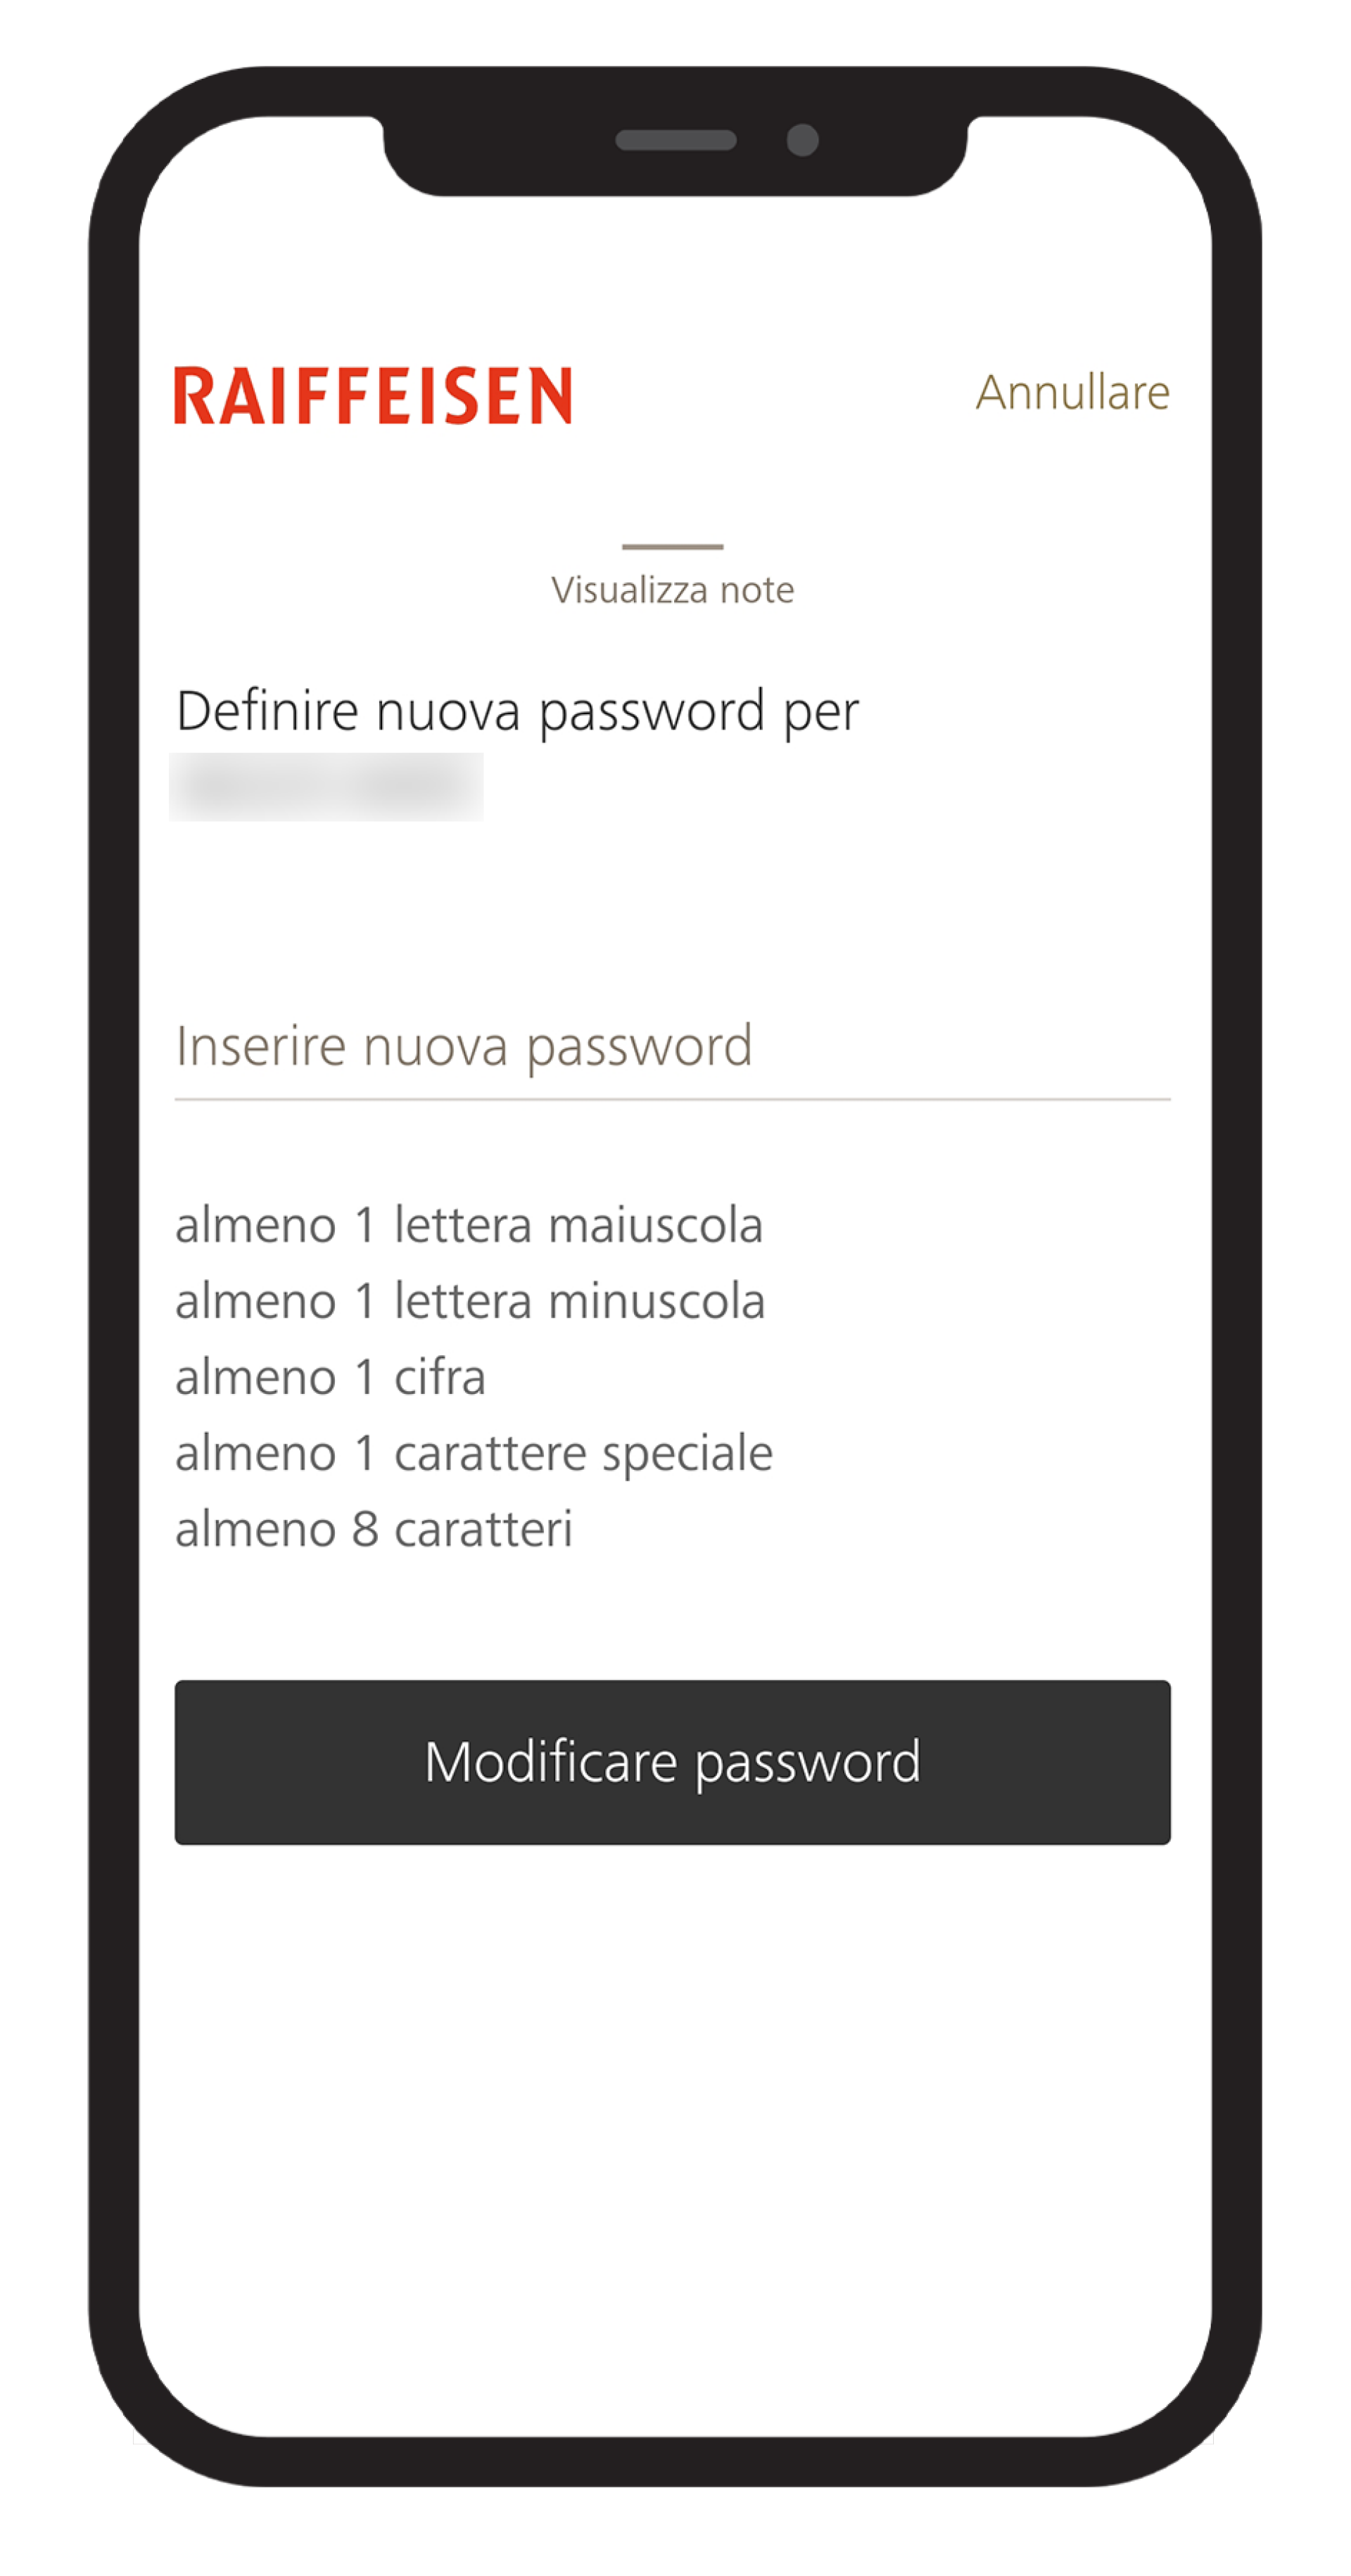Viewport: 1351px width, 2576px height.
Task: Select the "almeno 1 lettera minuscola" requirement
Action: coord(470,1301)
